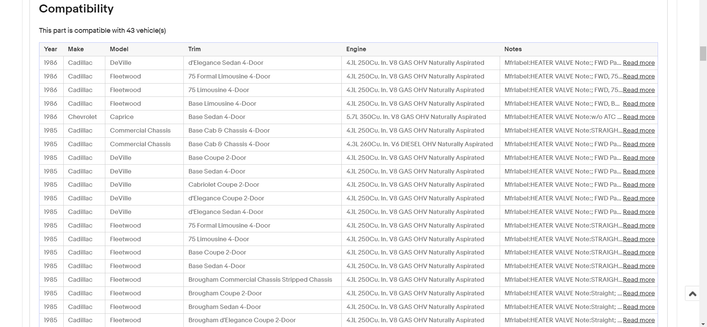Read more for Brougham Commercial Chassis Stripped Chassis
Viewport: 707px width, 327px height.
(639, 279)
